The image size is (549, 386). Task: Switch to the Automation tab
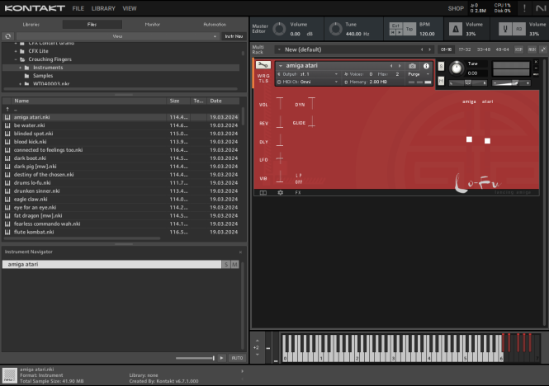point(215,25)
